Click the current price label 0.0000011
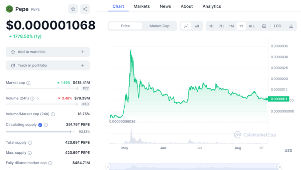 [279, 99]
